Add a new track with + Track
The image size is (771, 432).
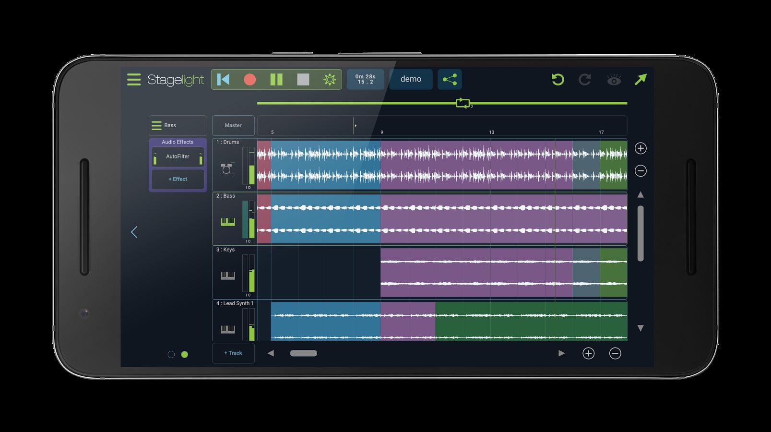[x=233, y=353]
